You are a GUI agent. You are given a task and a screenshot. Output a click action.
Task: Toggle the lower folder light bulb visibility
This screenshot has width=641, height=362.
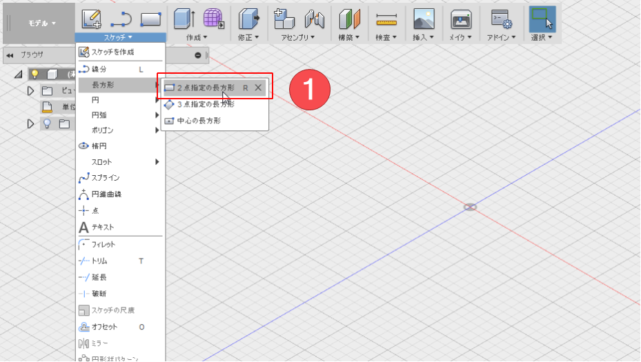click(47, 123)
